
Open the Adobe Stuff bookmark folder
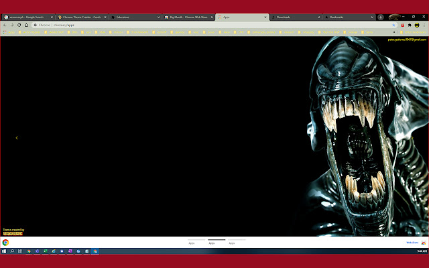(54, 32)
